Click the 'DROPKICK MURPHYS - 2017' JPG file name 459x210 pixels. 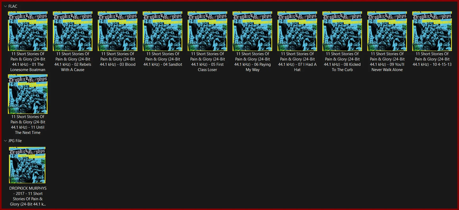[28, 196]
